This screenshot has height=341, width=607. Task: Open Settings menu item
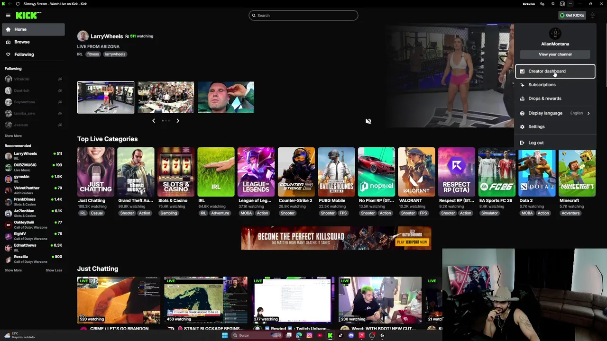pos(555,126)
